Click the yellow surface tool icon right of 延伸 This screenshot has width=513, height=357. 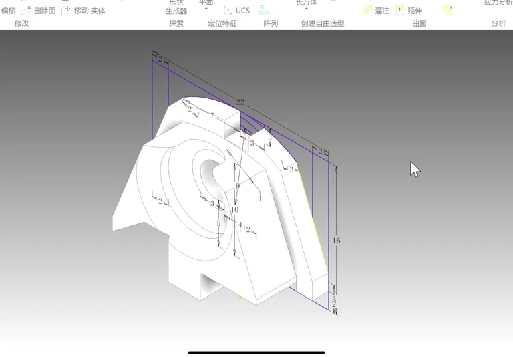coord(448,11)
